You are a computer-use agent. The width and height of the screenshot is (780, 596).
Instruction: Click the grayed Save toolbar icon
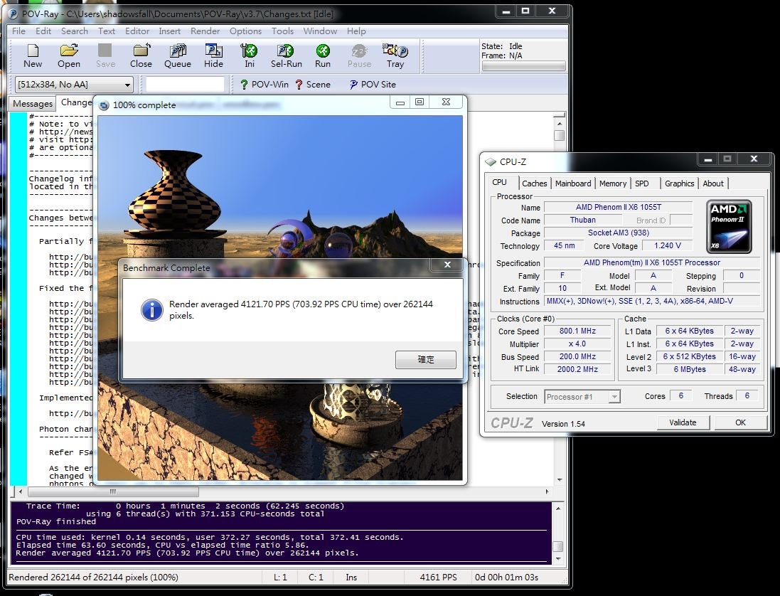click(105, 55)
